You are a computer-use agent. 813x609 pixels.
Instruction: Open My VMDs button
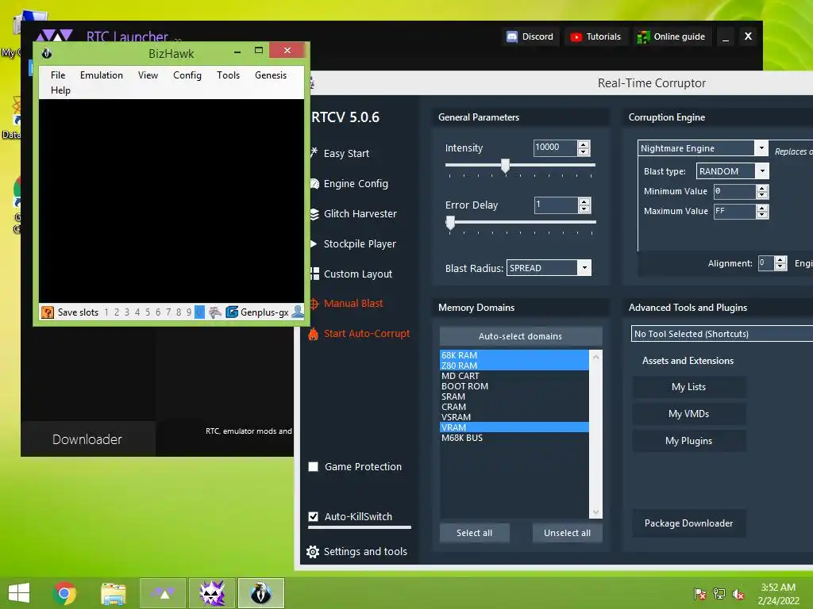point(688,414)
